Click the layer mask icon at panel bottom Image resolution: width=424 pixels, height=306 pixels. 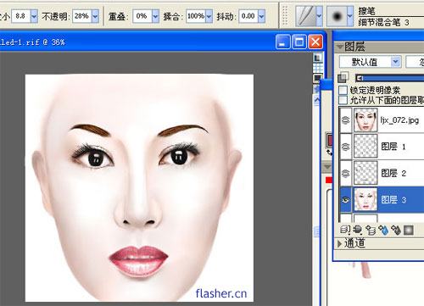(x=409, y=230)
